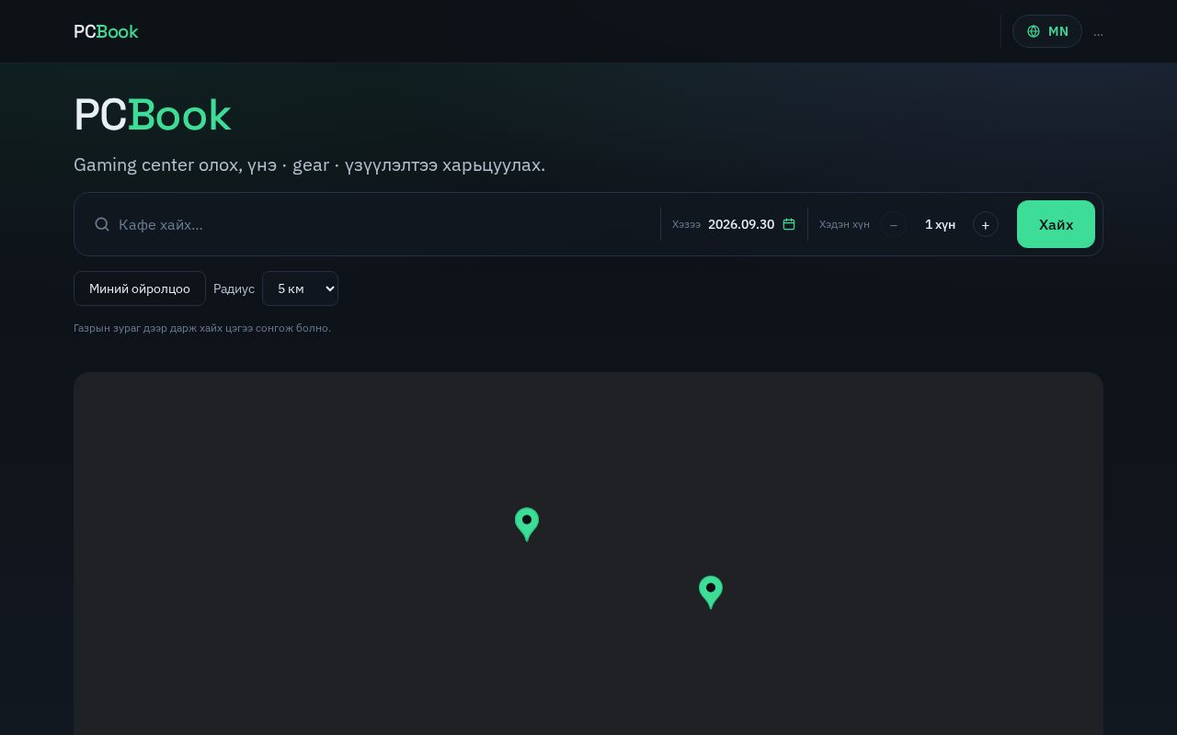Click the map hint text 'Газрын зураг дээр дарж...'
Viewport: 1177px width, 735px height.
point(202,328)
